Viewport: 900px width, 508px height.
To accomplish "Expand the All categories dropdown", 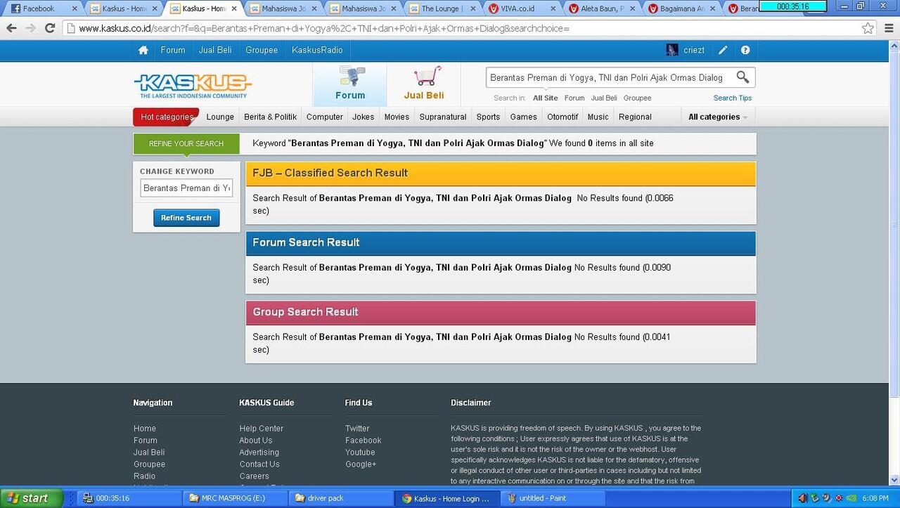I will 717,117.
